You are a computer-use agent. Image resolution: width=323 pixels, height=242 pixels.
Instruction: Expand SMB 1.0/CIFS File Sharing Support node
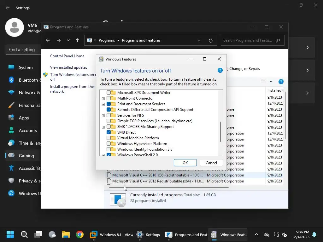[x=103, y=127]
